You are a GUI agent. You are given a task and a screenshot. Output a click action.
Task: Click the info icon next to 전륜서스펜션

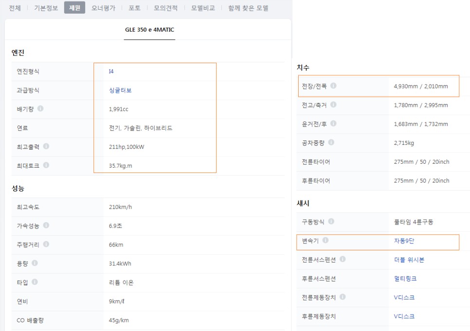coord(343,259)
